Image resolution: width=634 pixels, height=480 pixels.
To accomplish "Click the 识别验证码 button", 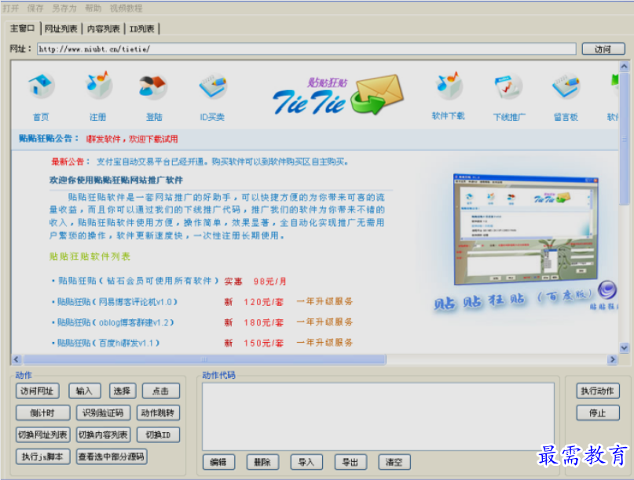I will point(103,413).
